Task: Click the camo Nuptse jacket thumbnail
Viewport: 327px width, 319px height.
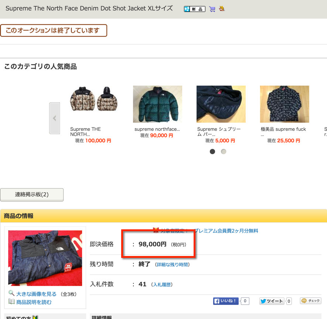Action: click(x=94, y=99)
